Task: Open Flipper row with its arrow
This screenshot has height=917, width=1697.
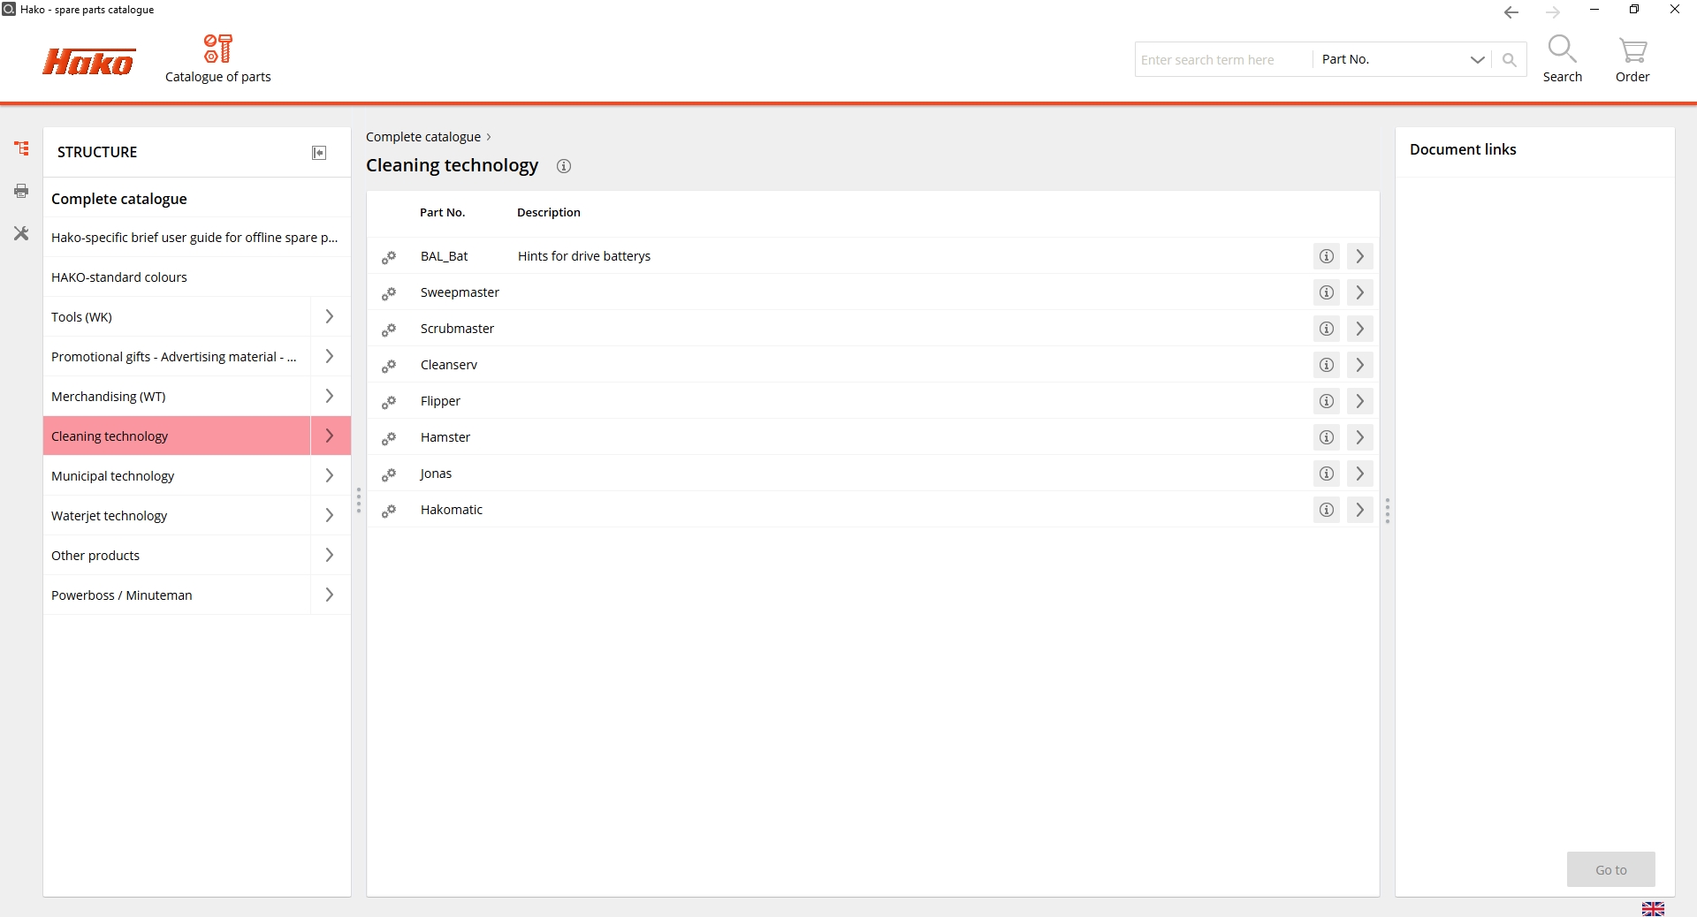Action: pos(1360,401)
